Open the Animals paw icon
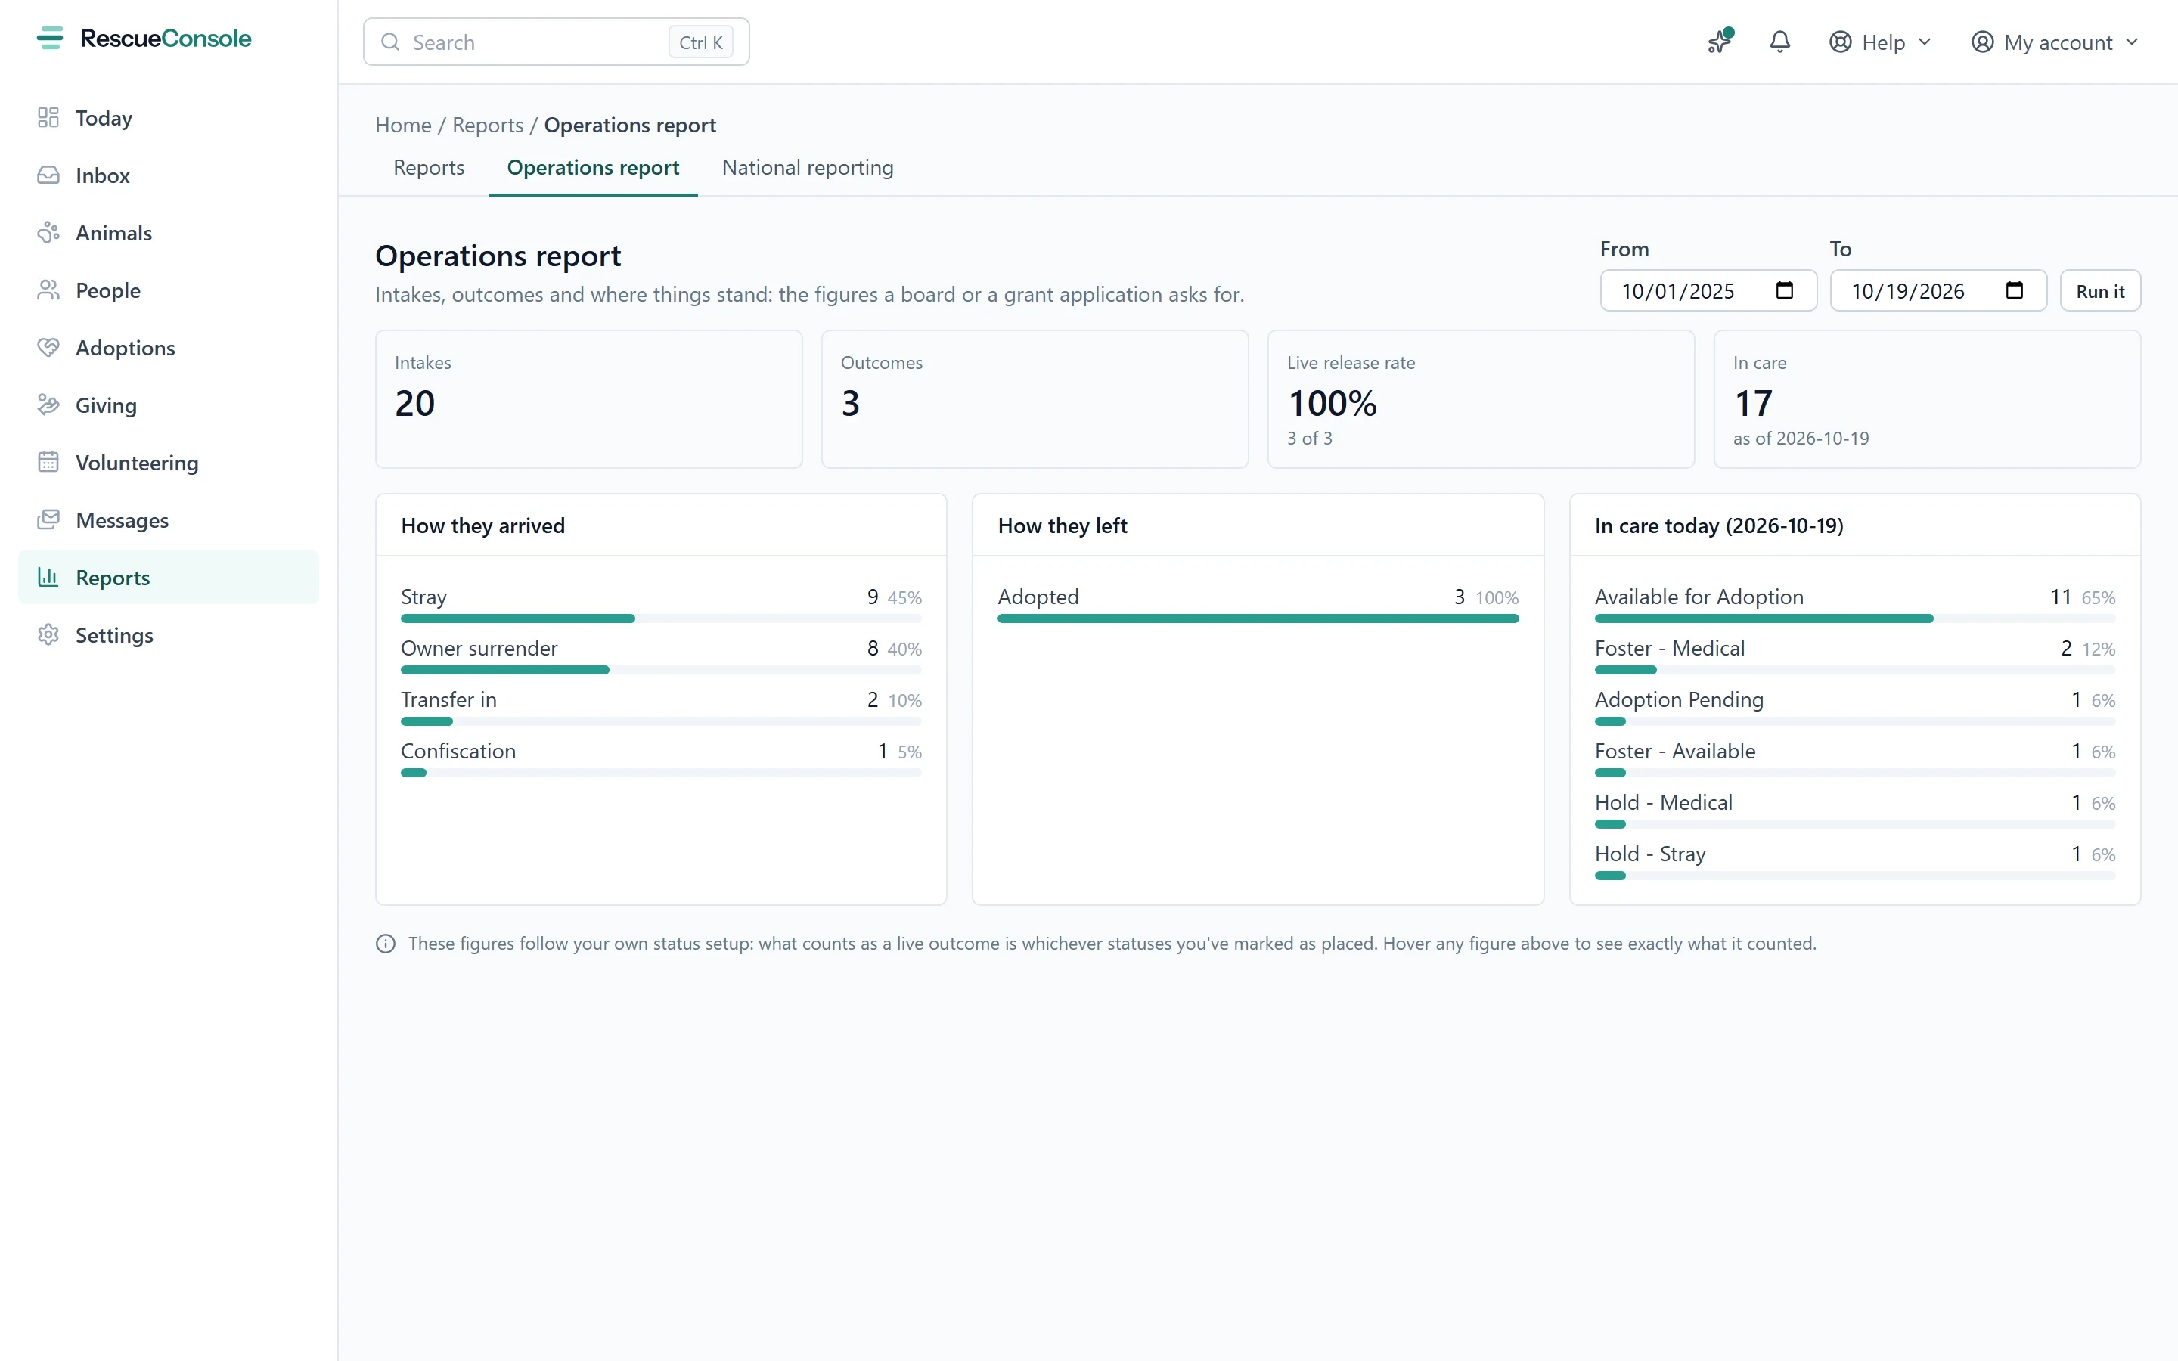The image size is (2178, 1361). (x=48, y=233)
